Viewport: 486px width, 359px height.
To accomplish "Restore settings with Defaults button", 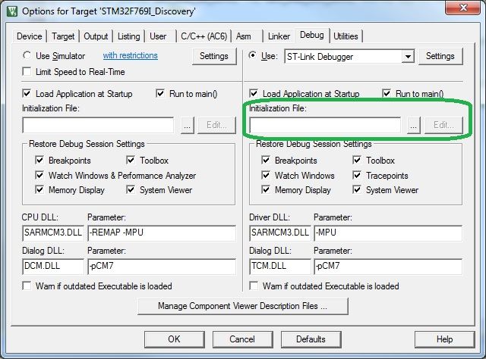I will [311, 339].
